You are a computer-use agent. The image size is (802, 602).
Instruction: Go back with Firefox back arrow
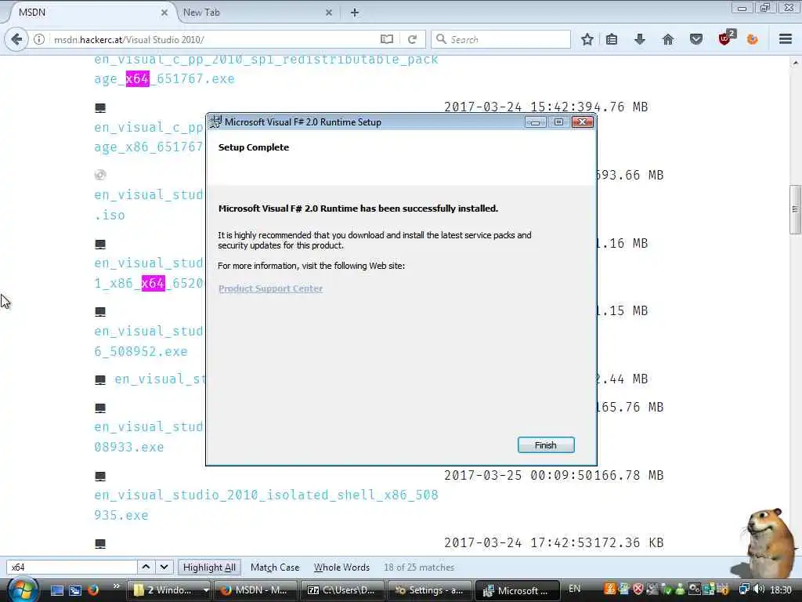point(16,39)
